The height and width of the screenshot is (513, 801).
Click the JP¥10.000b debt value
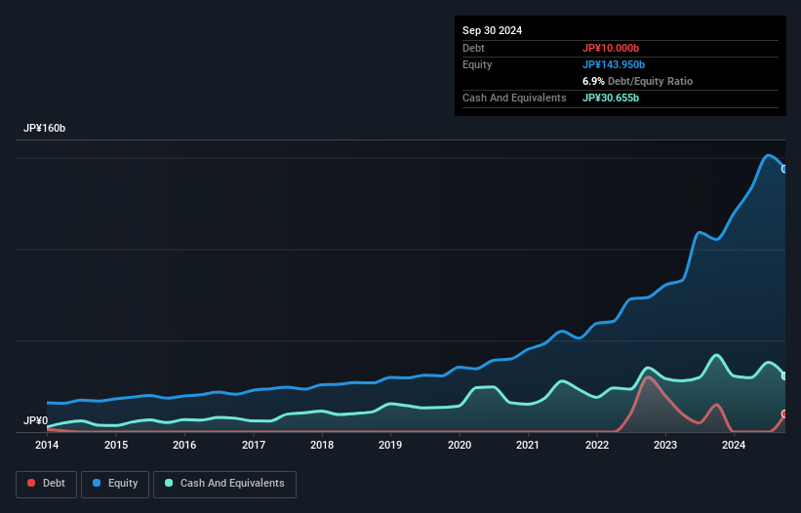coord(611,48)
